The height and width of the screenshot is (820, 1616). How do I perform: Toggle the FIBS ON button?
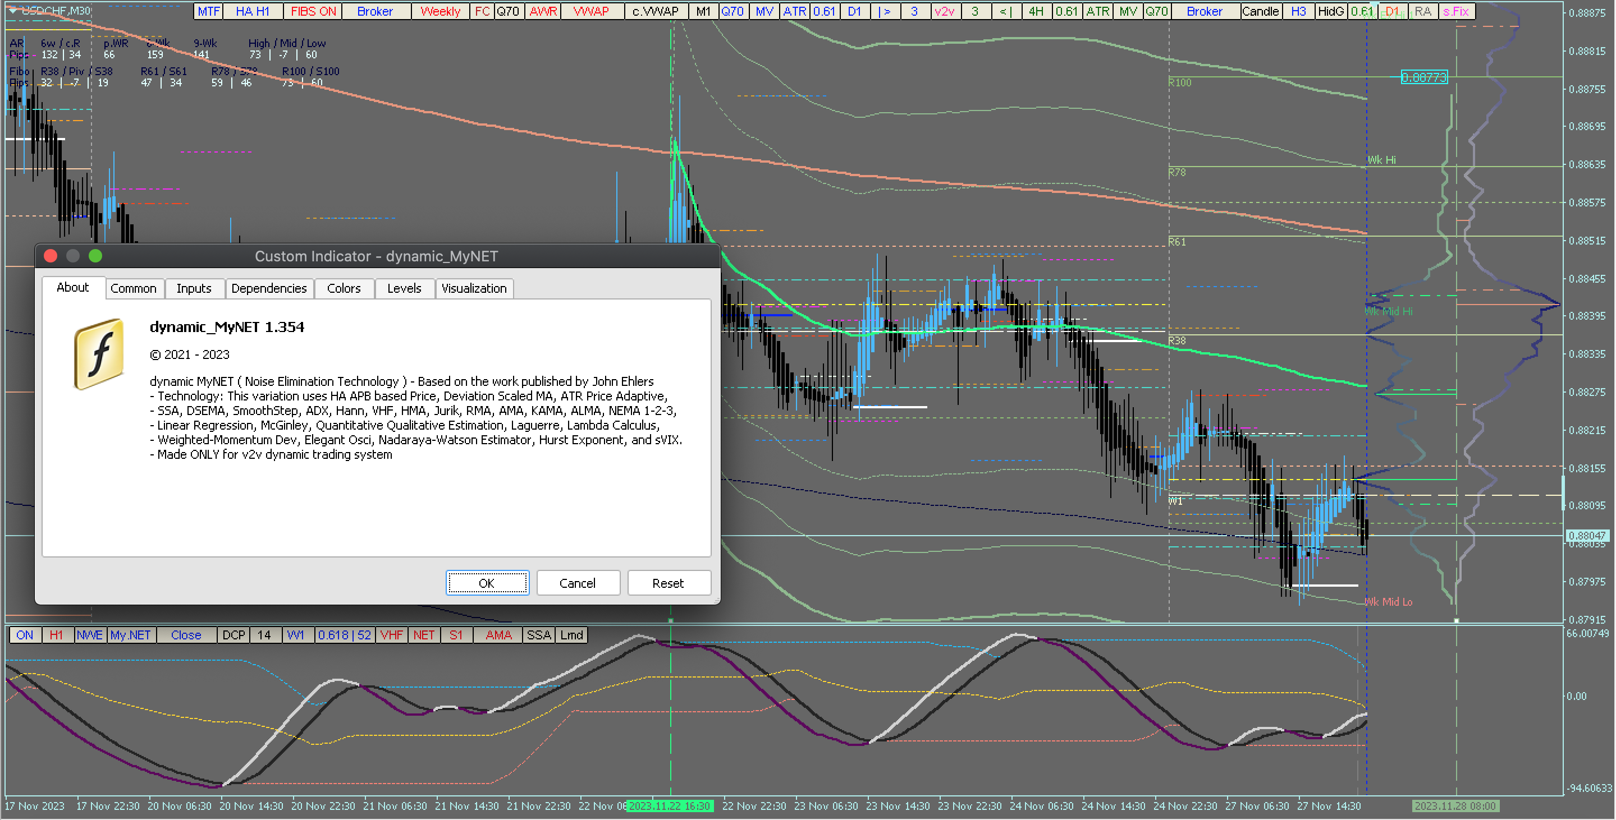(x=313, y=11)
